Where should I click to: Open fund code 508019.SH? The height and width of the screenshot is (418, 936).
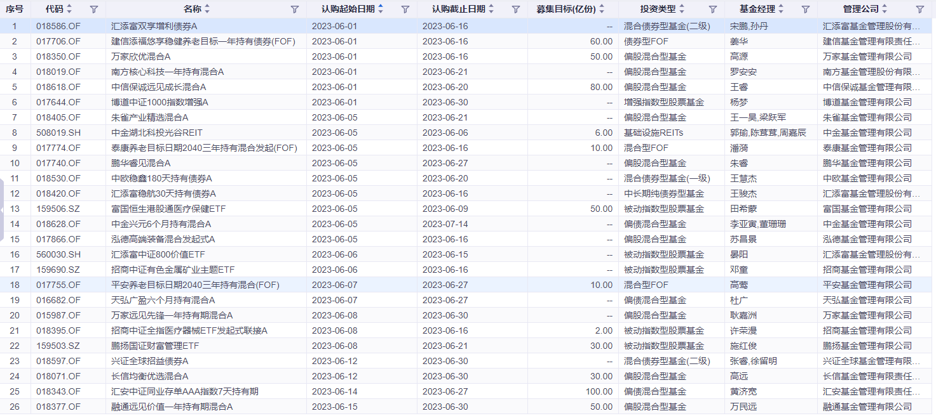(x=58, y=133)
